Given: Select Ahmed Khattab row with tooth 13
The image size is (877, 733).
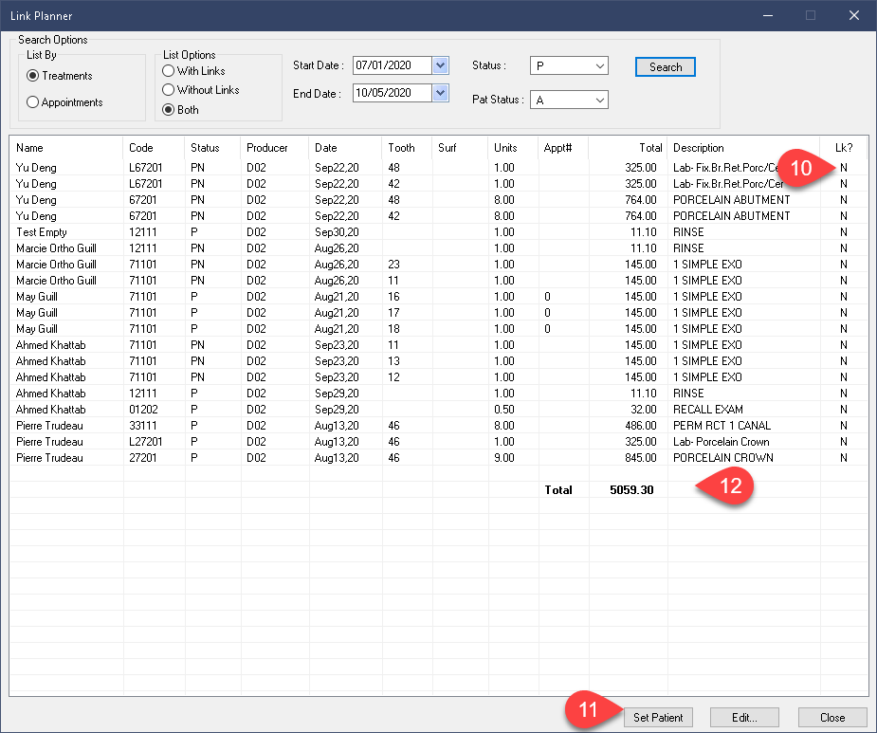Looking at the screenshot, I should (439, 361).
